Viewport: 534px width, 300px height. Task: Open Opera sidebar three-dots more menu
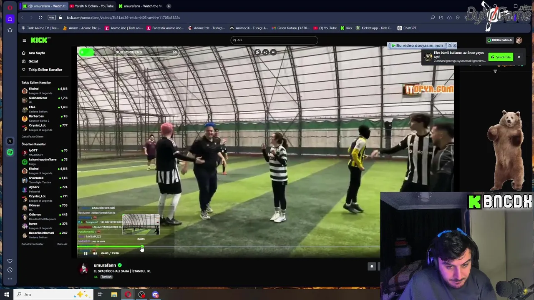pos(10,279)
